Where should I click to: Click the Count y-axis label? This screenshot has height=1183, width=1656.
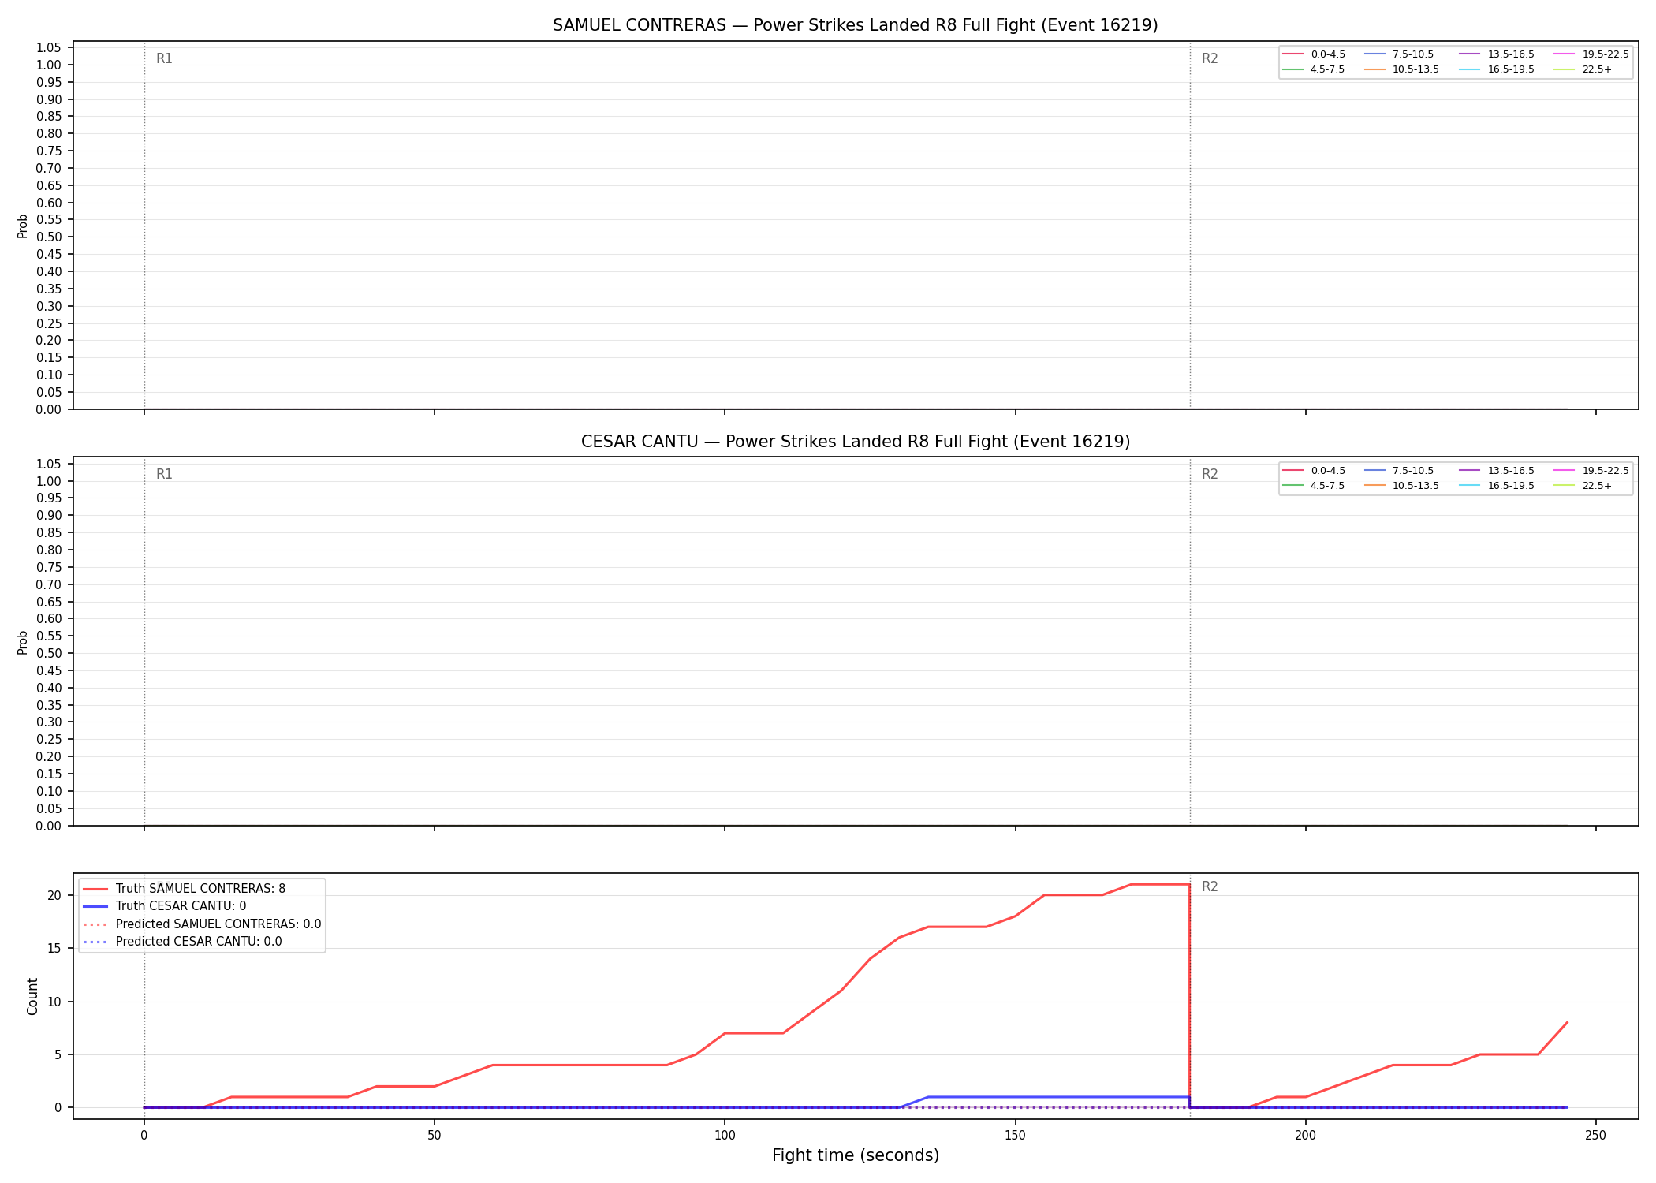(x=32, y=996)
